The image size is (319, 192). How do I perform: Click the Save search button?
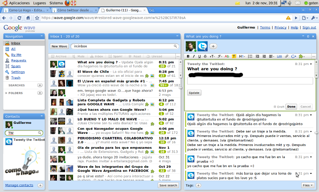[x=168, y=185]
